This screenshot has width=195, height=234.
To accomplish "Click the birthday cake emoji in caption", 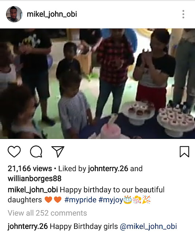I will pyautogui.click(x=128, y=200).
